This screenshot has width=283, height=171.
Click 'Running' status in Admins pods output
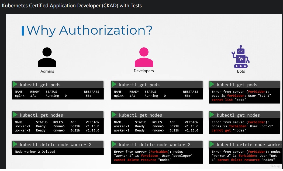coord(52,96)
